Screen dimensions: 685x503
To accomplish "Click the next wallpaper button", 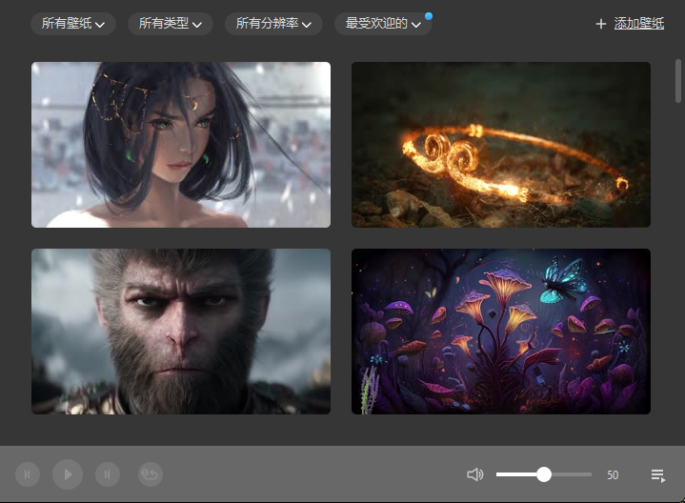I will pyautogui.click(x=108, y=474).
